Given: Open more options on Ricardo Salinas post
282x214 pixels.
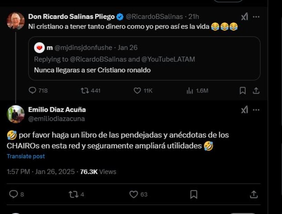Looking at the screenshot, I should point(256,17).
